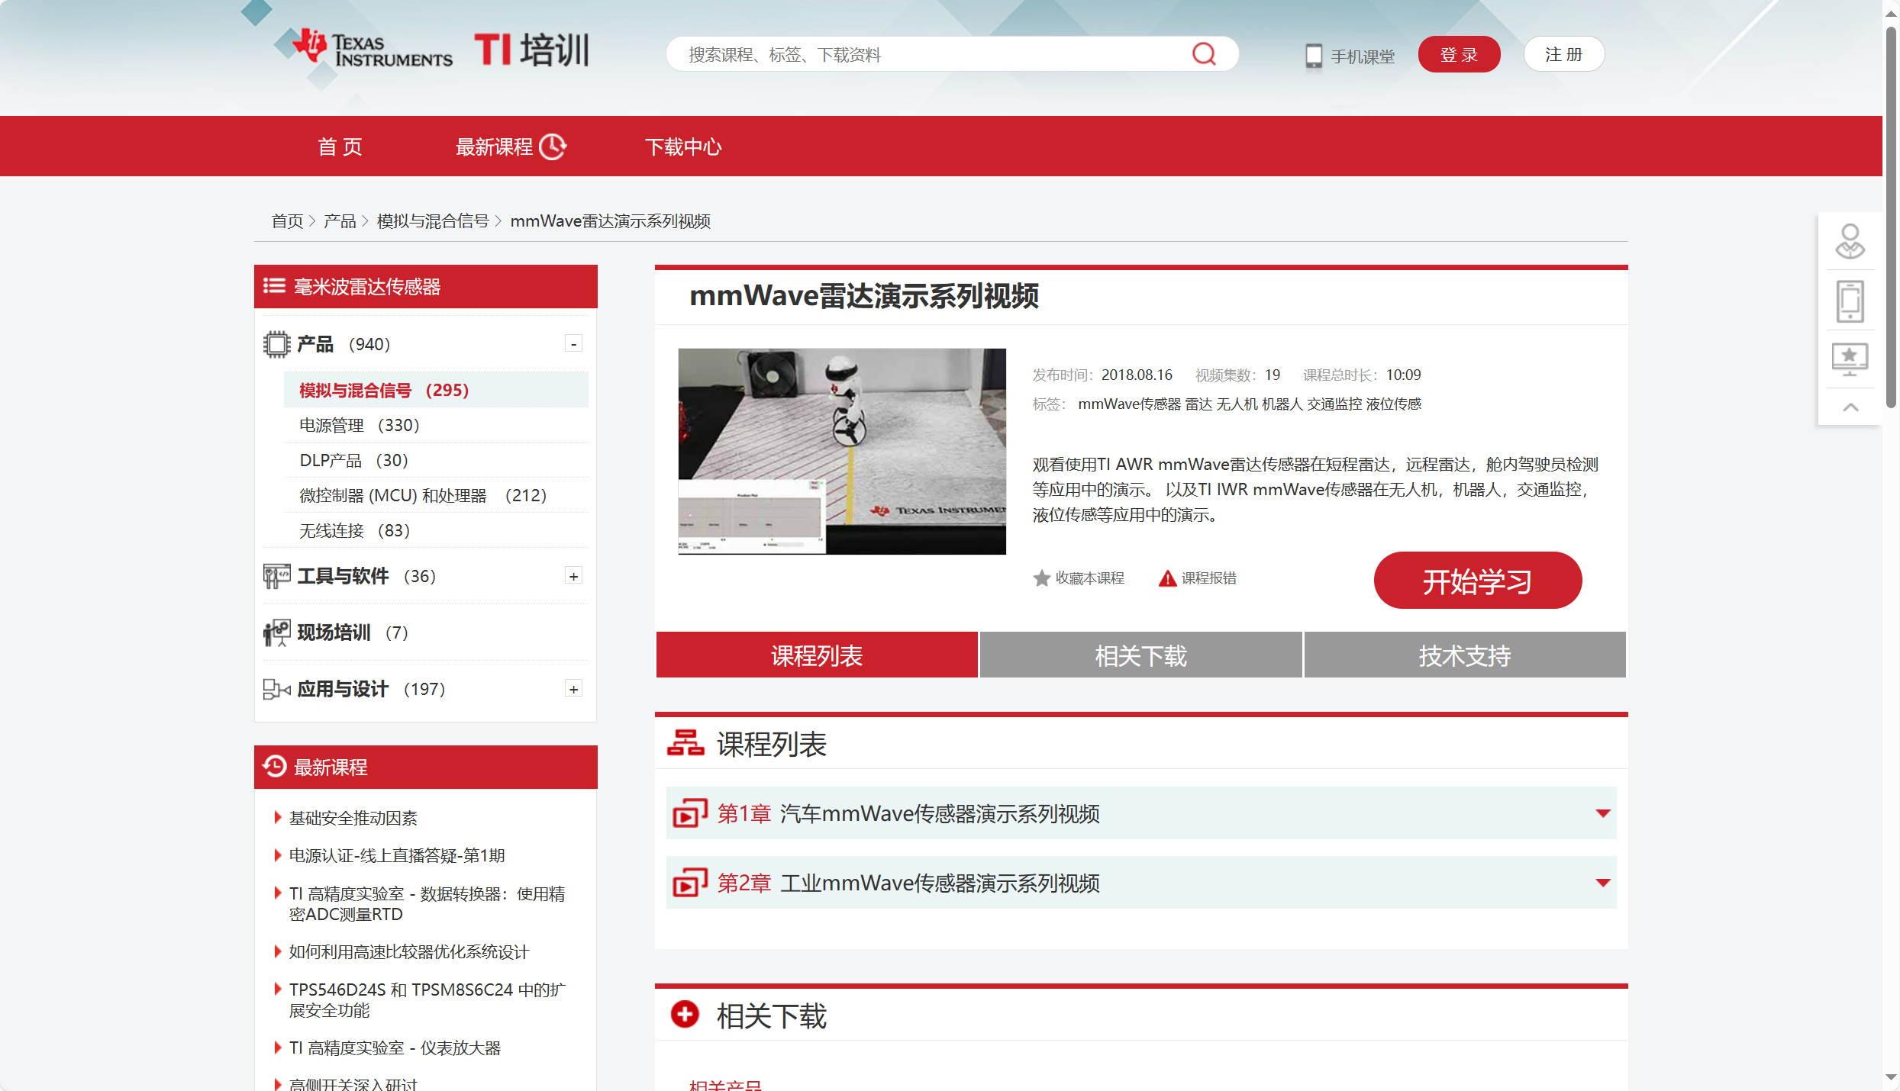Click the back-to-top arrow icon
Screen dimensions: 1900x1091
[1850, 407]
